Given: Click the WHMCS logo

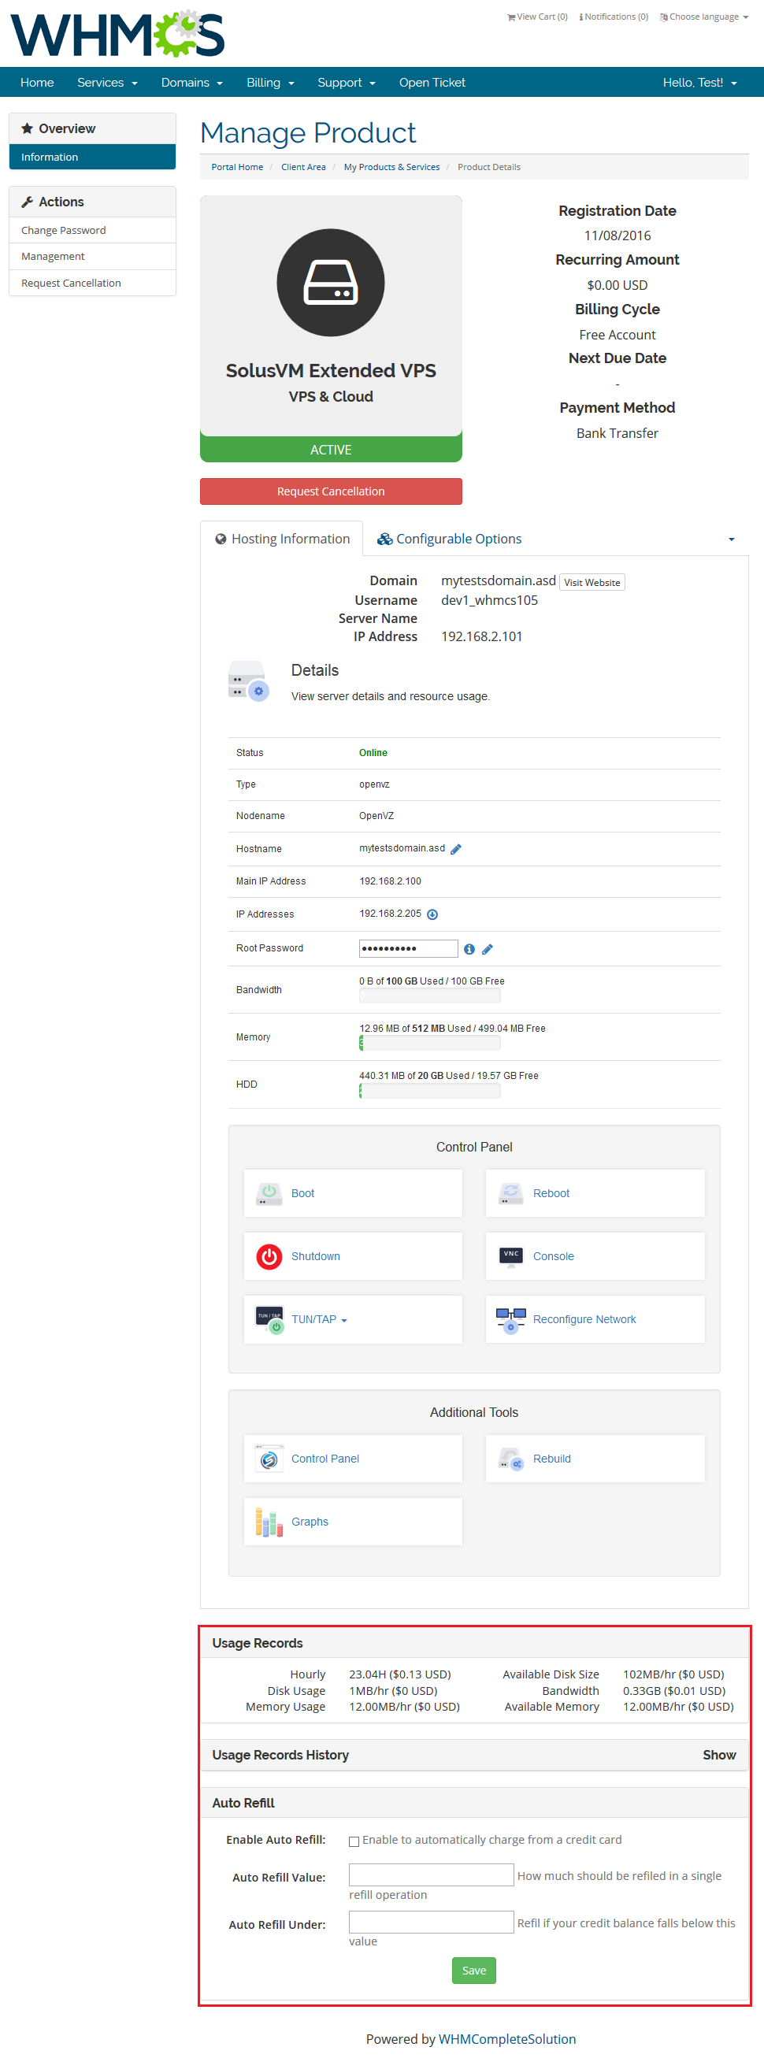Looking at the screenshot, I should coord(117,34).
